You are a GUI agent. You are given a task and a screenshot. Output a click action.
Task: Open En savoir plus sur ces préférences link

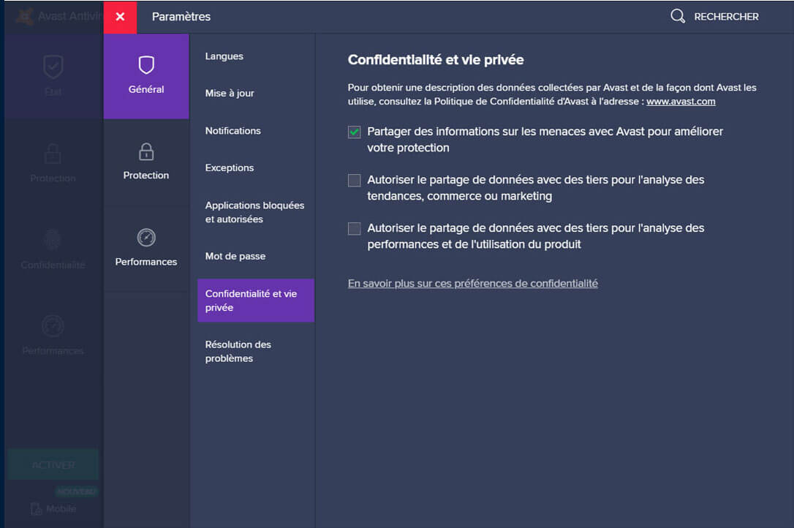point(472,283)
